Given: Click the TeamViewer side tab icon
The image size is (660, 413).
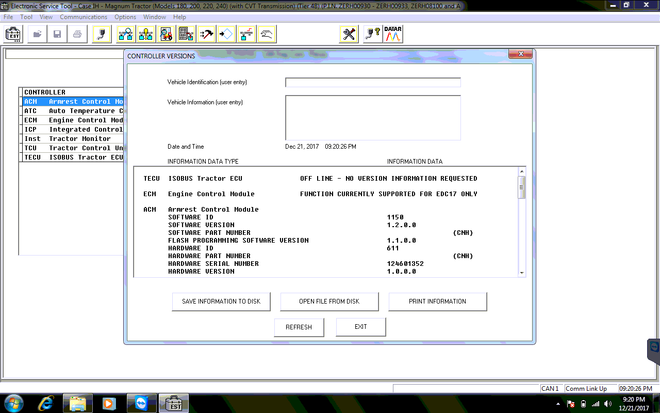Looking at the screenshot, I should [x=654, y=352].
